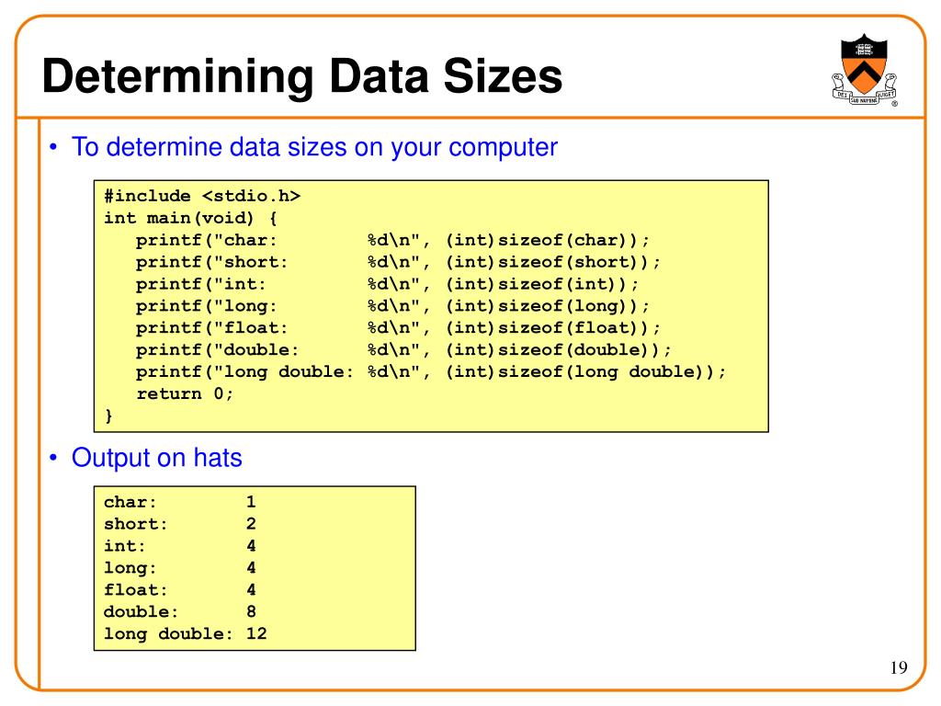Select the printf short line of code
Viewport: 941px width, 706px height.
click(398, 262)
